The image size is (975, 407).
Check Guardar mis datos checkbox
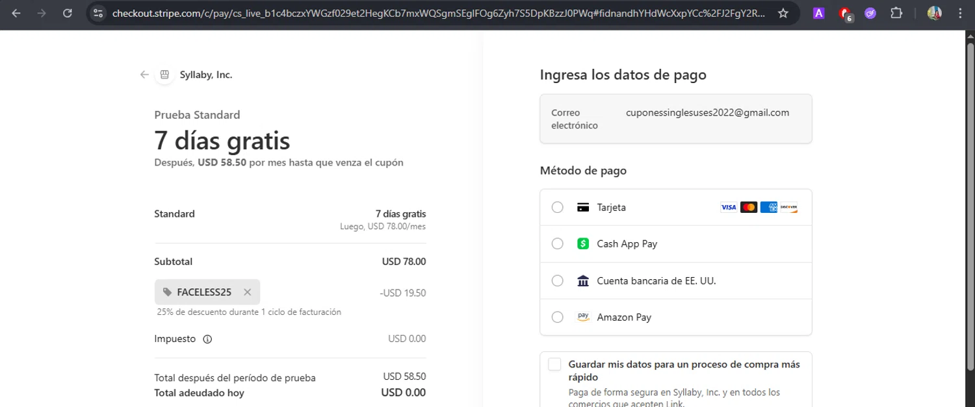tap(554, 364)
